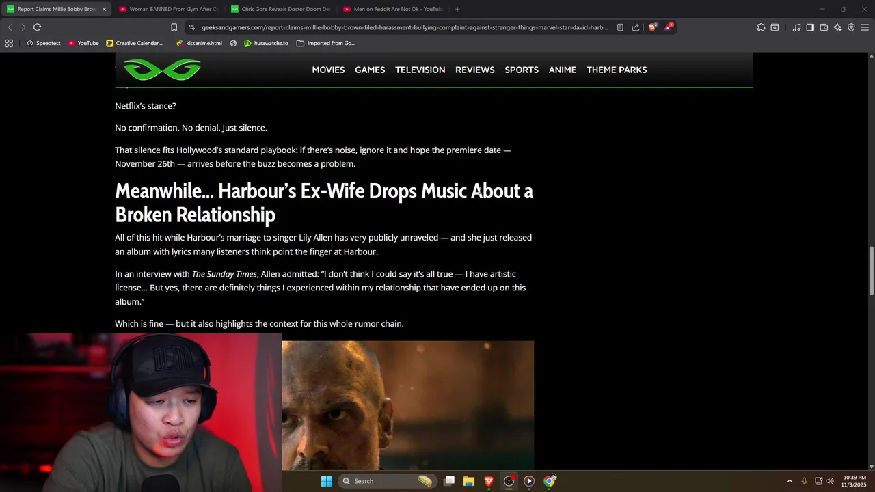The image size is (875, 492).
Task: Open the Creative Calendar bookmark
Action: 135,43
